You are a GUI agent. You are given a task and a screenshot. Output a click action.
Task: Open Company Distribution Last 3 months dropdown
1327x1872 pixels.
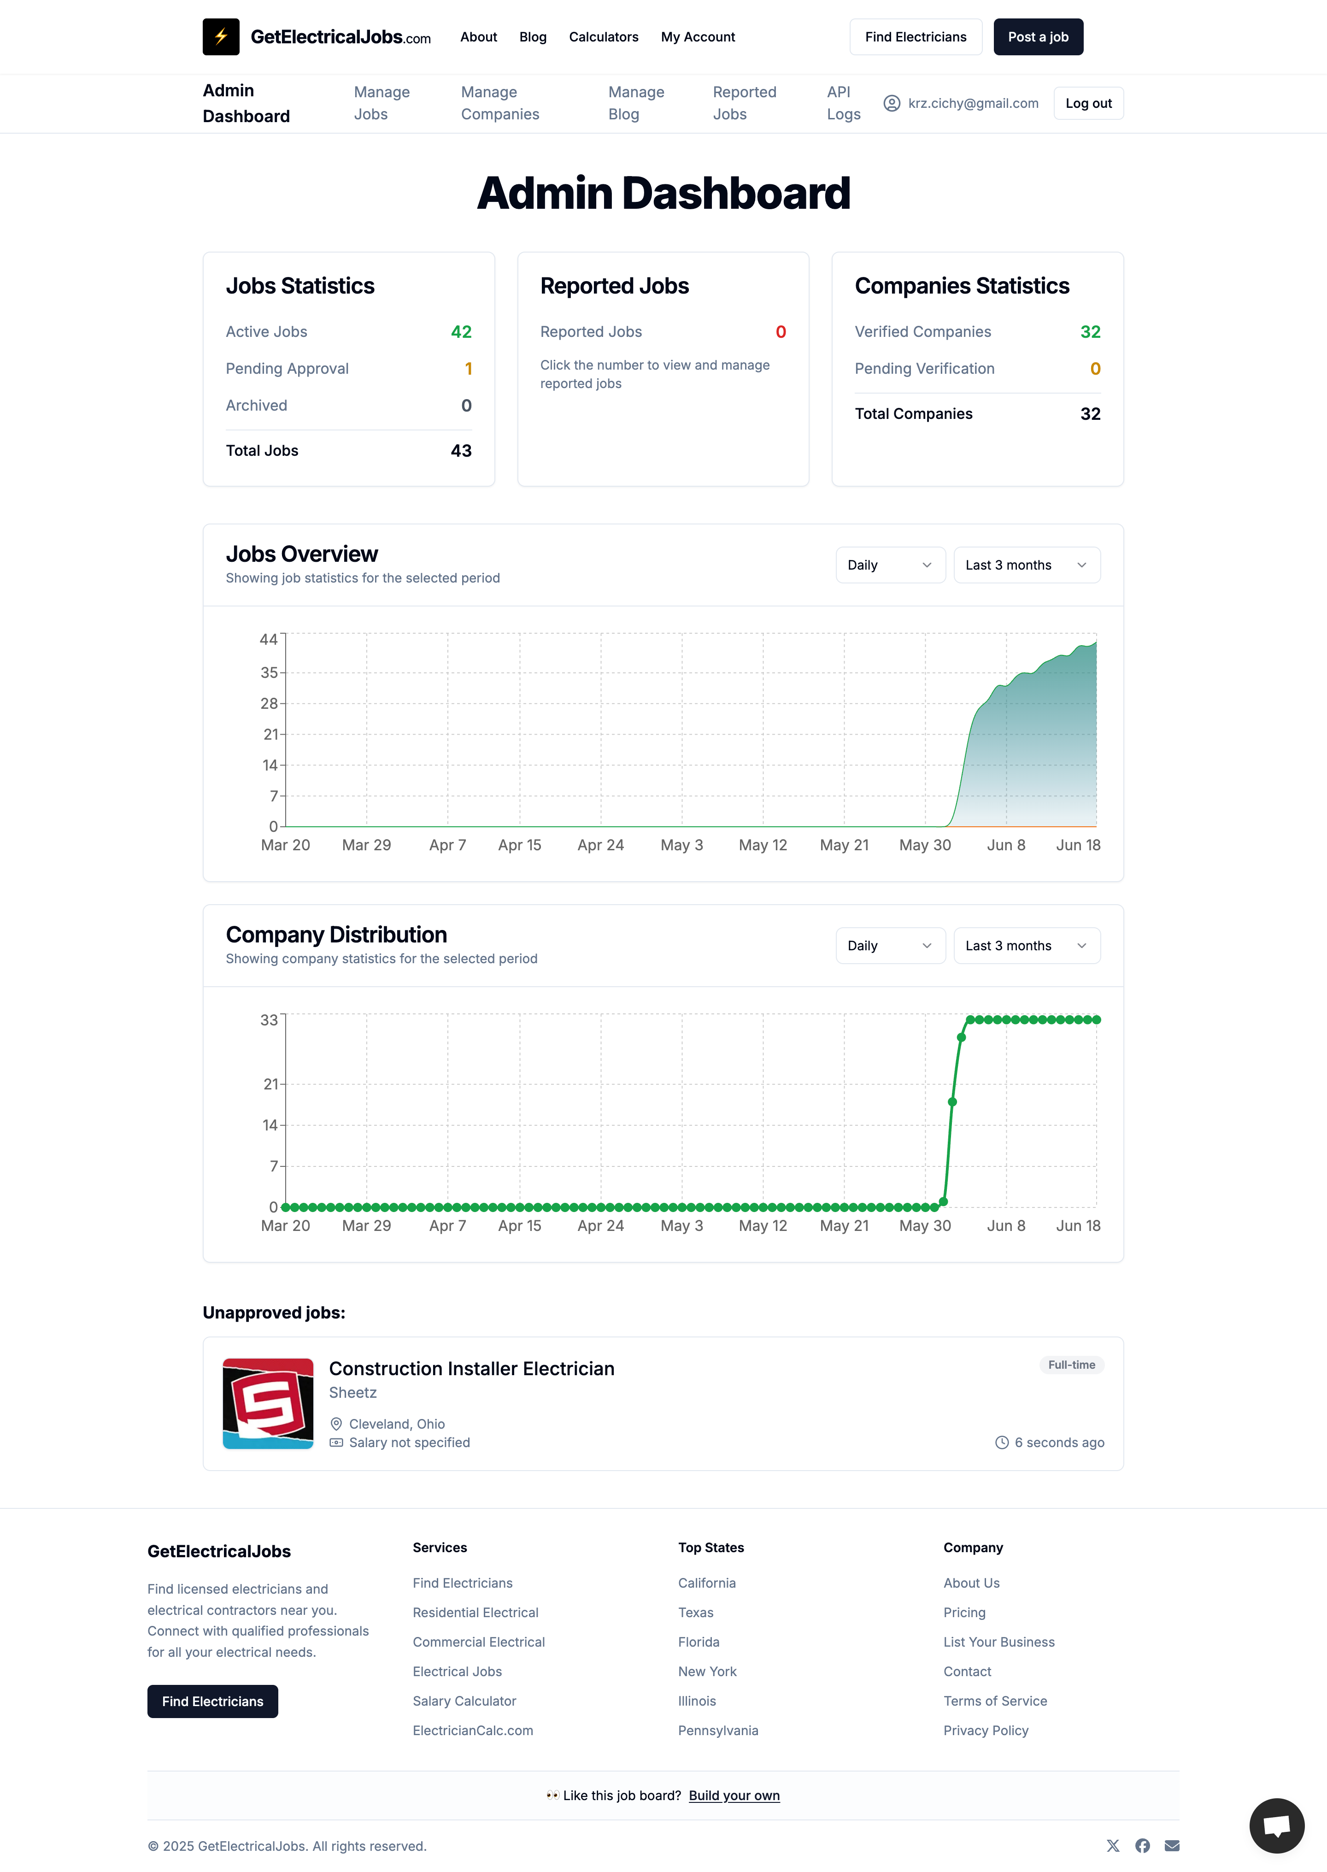(x=1026, y=945)
